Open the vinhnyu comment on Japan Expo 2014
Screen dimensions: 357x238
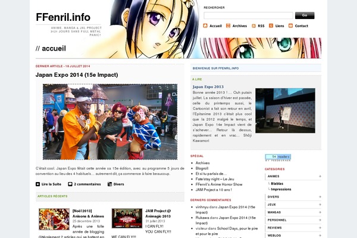pos(226,209)
